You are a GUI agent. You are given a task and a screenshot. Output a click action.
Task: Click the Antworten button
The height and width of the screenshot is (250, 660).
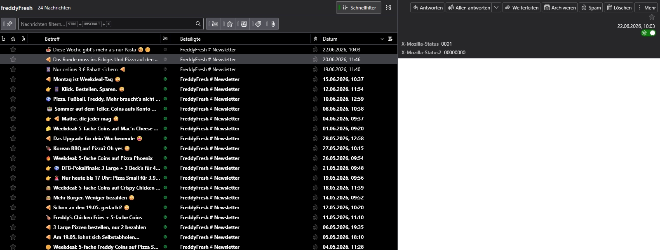click(427, 7)
